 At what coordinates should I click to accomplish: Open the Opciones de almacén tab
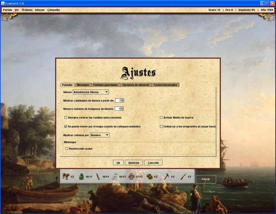coord(136,85)
